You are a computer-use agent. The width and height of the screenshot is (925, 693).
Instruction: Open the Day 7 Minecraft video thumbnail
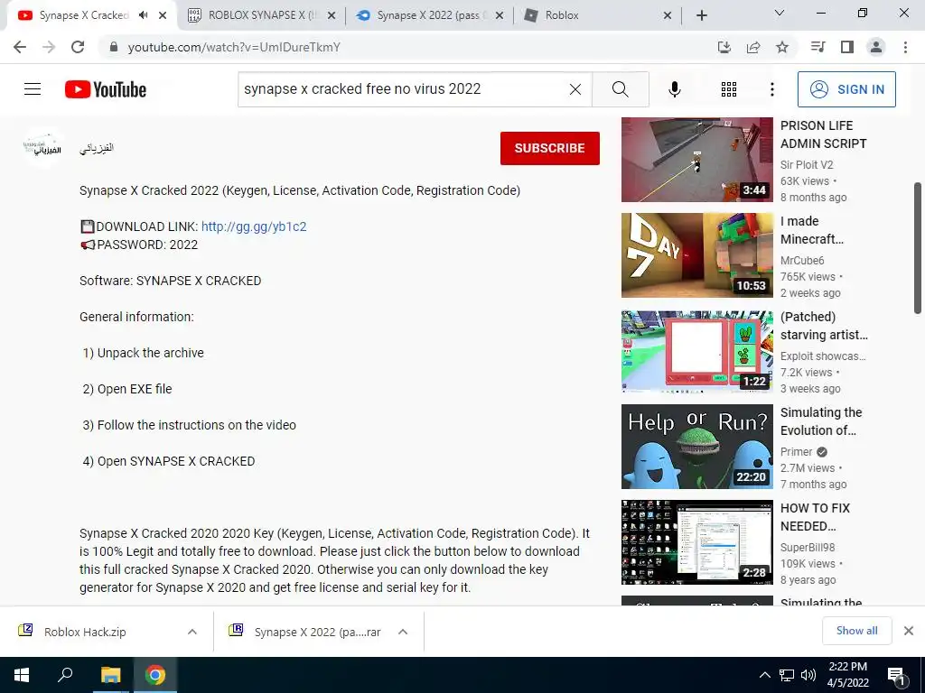[x=696, y=255]
